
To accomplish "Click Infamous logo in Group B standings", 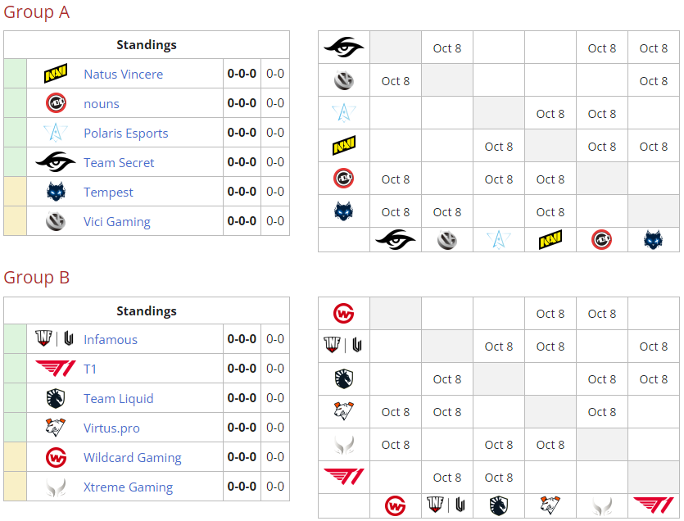I will coord(56,339).
